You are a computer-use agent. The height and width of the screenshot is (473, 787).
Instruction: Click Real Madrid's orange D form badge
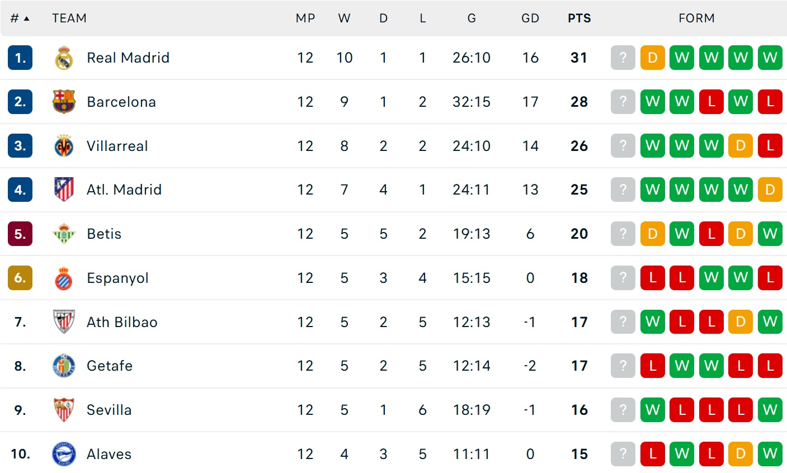pos(652,58)
